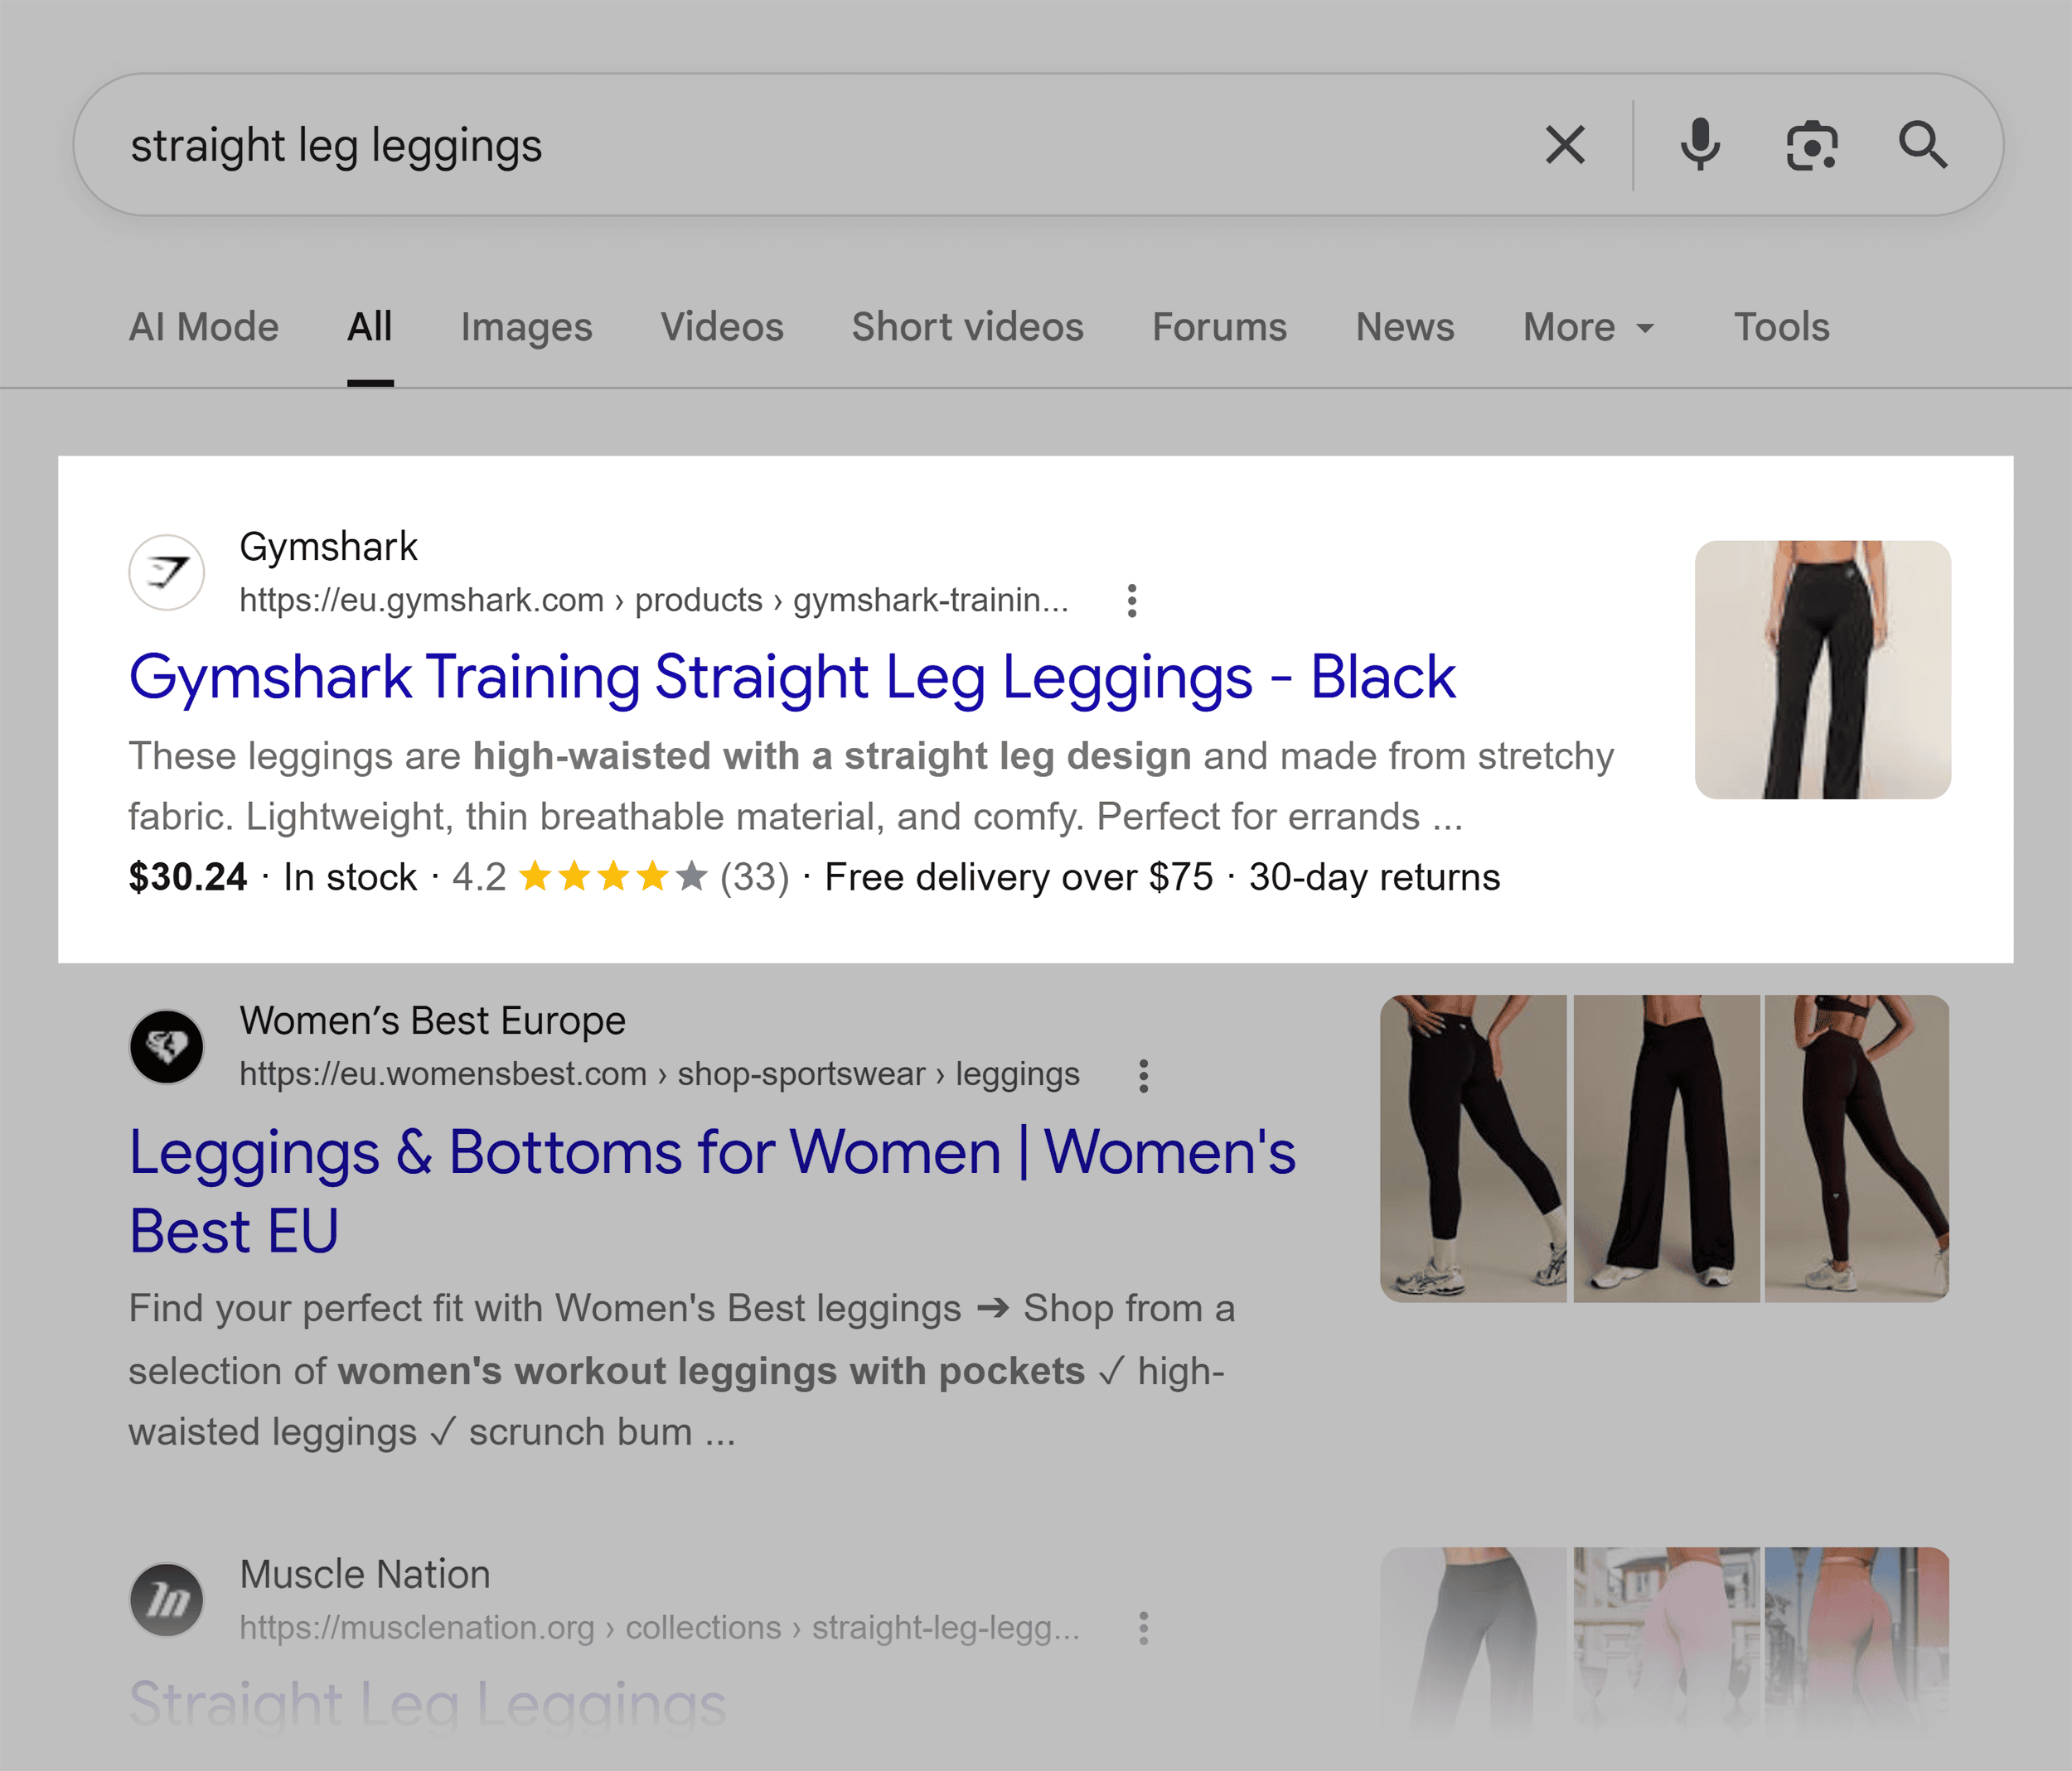Screen dimensions: 2072x1771
Task: Open the three-dot menu for Muscle Nation result
Action: point(1144,1628)
